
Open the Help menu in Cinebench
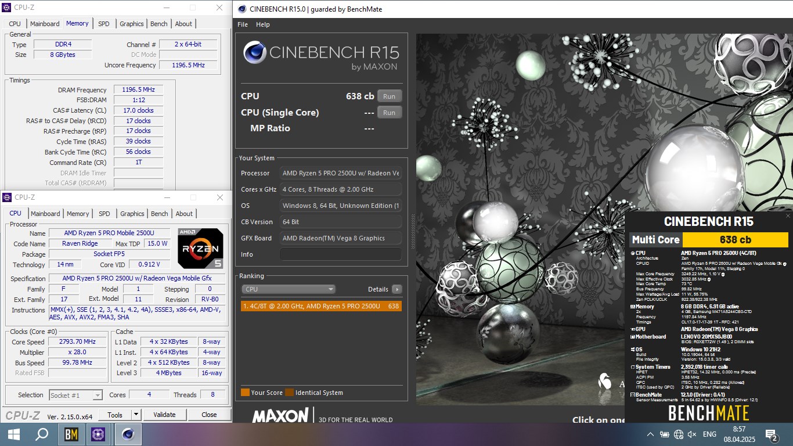pyautogui.click(x=263, y=24)
